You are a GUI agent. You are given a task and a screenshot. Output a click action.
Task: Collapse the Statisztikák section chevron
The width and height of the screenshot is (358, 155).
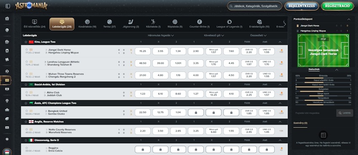point(337,70)
